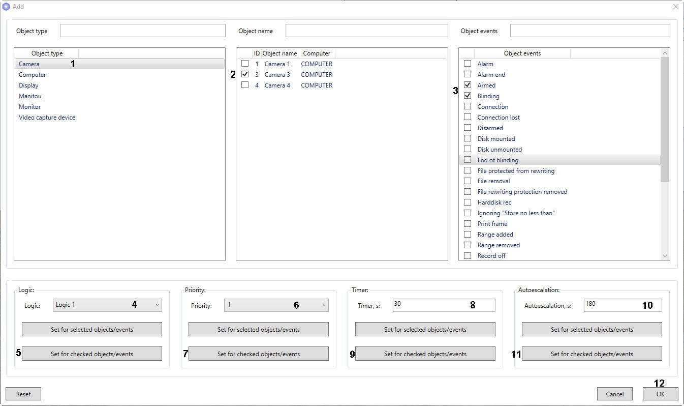Focus the Object events filter field
Viewport: 684px width, 406px height.
point(590,31)
